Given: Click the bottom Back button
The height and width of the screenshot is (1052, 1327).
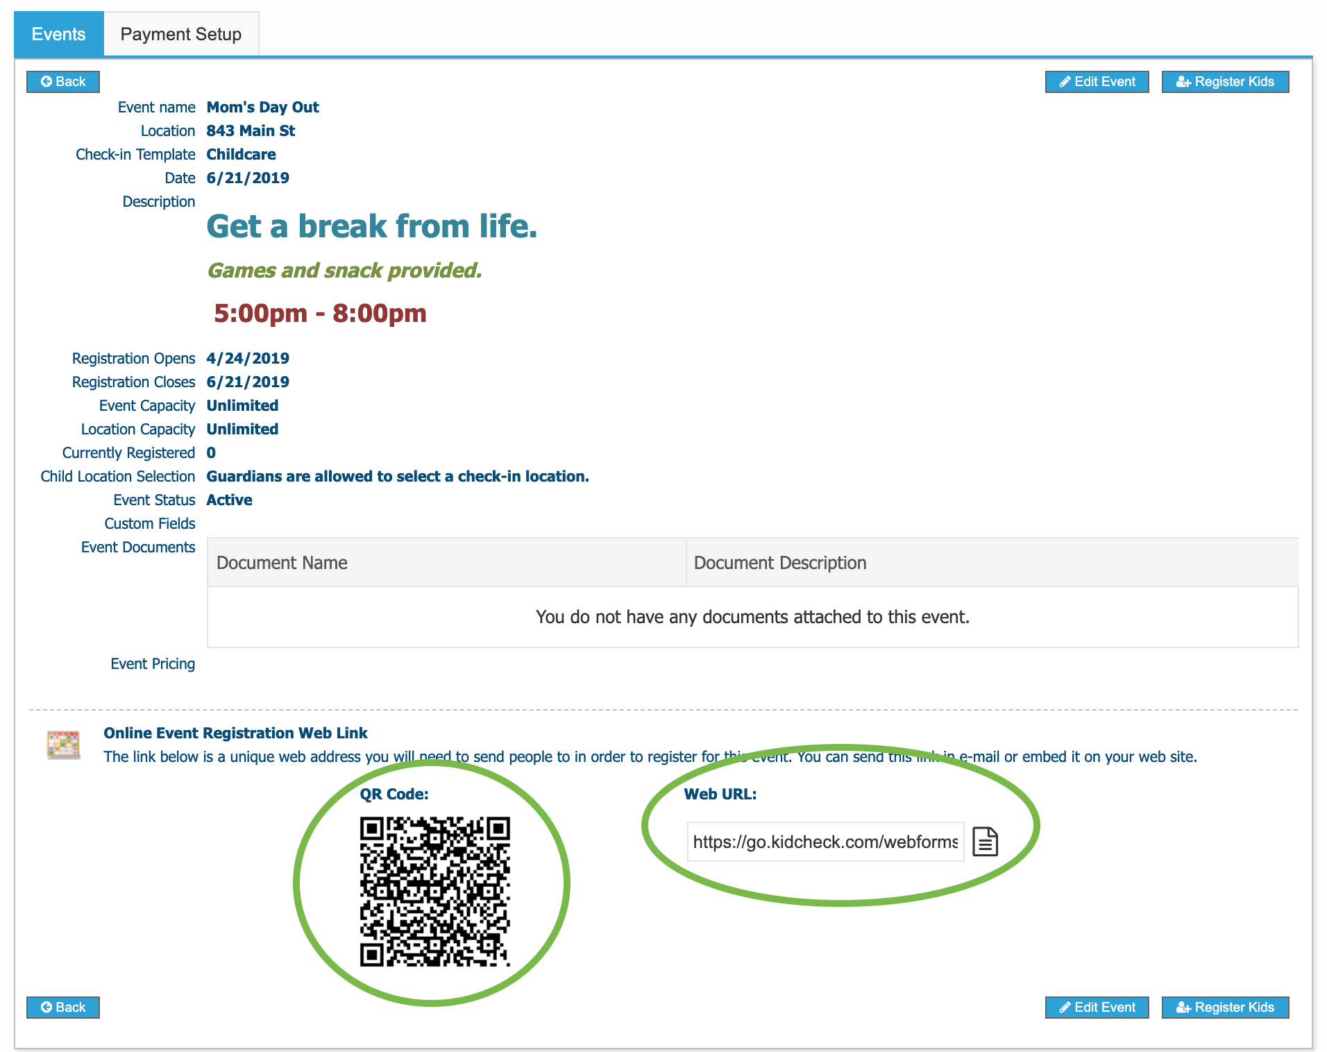Looking at the screenshot, I should click(x=63, y=1008).
